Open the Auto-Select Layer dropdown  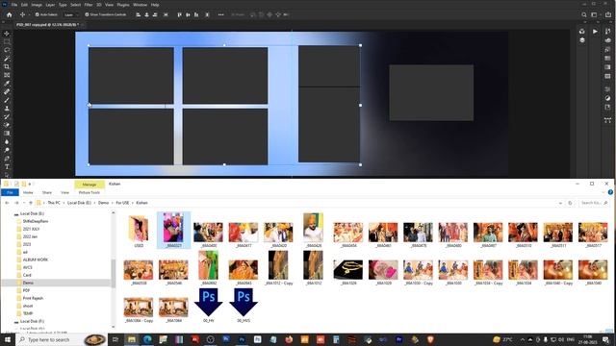pos(70,14)
